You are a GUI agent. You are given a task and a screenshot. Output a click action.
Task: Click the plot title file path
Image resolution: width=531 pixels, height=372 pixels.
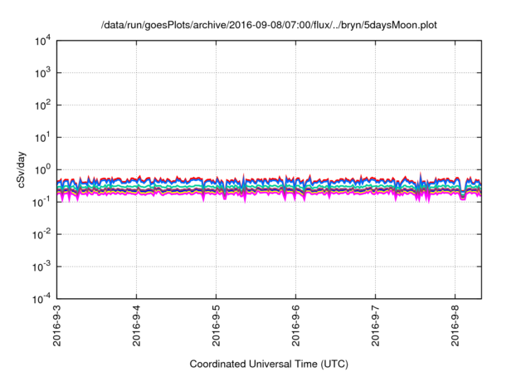[x=269, y=25]
